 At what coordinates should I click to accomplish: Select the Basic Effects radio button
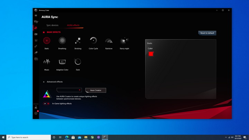tap(44, 32)
